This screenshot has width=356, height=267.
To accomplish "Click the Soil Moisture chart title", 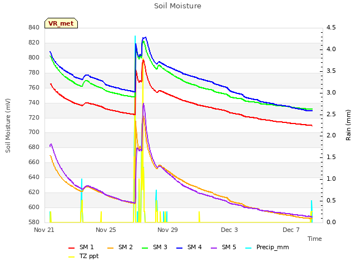I will 177,6.
